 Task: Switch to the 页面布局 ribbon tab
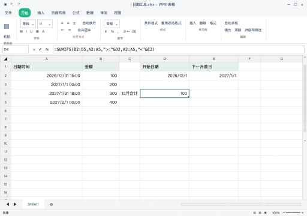[58, 13]
